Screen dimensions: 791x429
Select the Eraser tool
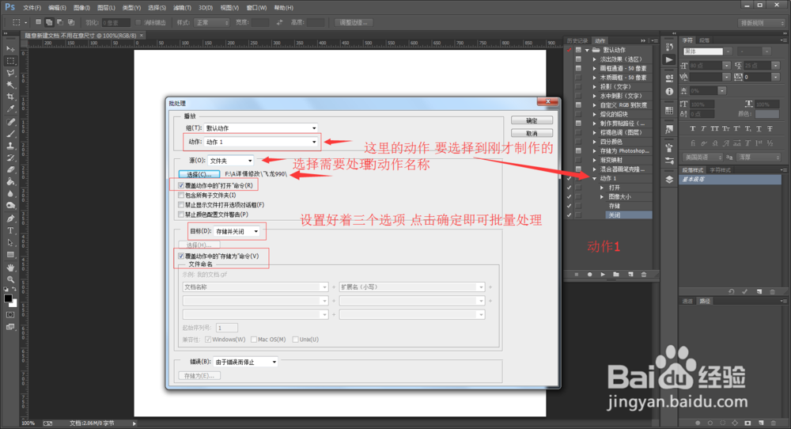click(x=10, y=170)
